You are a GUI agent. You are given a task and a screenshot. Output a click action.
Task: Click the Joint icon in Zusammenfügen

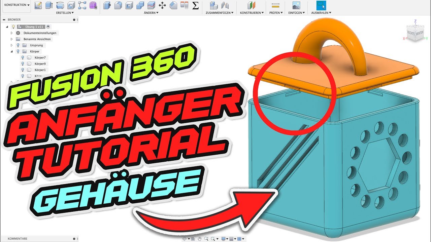(x=225, y=5)
